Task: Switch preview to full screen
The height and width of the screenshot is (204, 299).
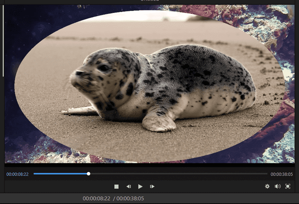Action: [287, 186]
